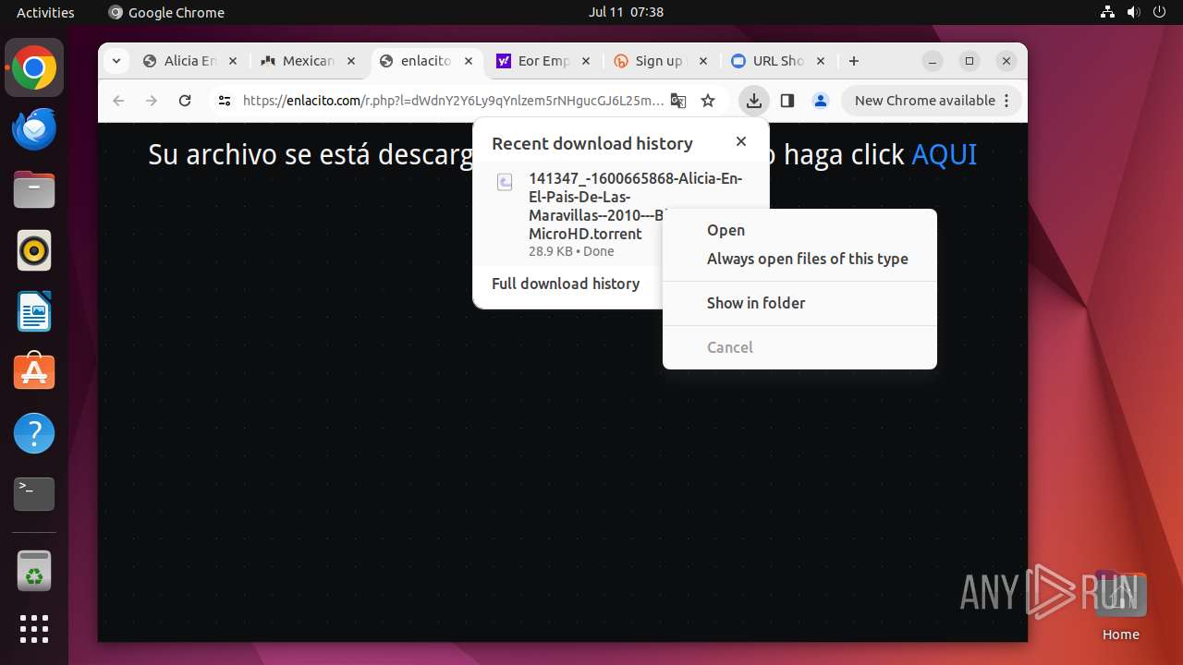Close the enlacito tab
The image size is (1183, 665).
click(469, 61)
